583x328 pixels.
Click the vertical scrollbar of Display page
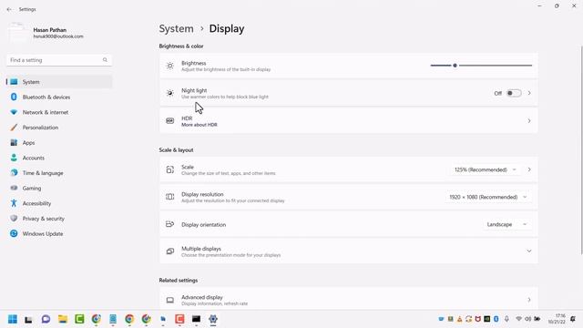[x=581, y=150]
